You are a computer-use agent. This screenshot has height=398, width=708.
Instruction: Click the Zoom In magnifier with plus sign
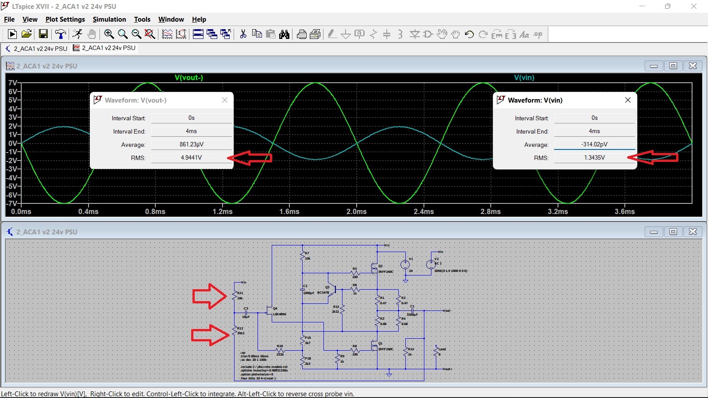(109, 34)
